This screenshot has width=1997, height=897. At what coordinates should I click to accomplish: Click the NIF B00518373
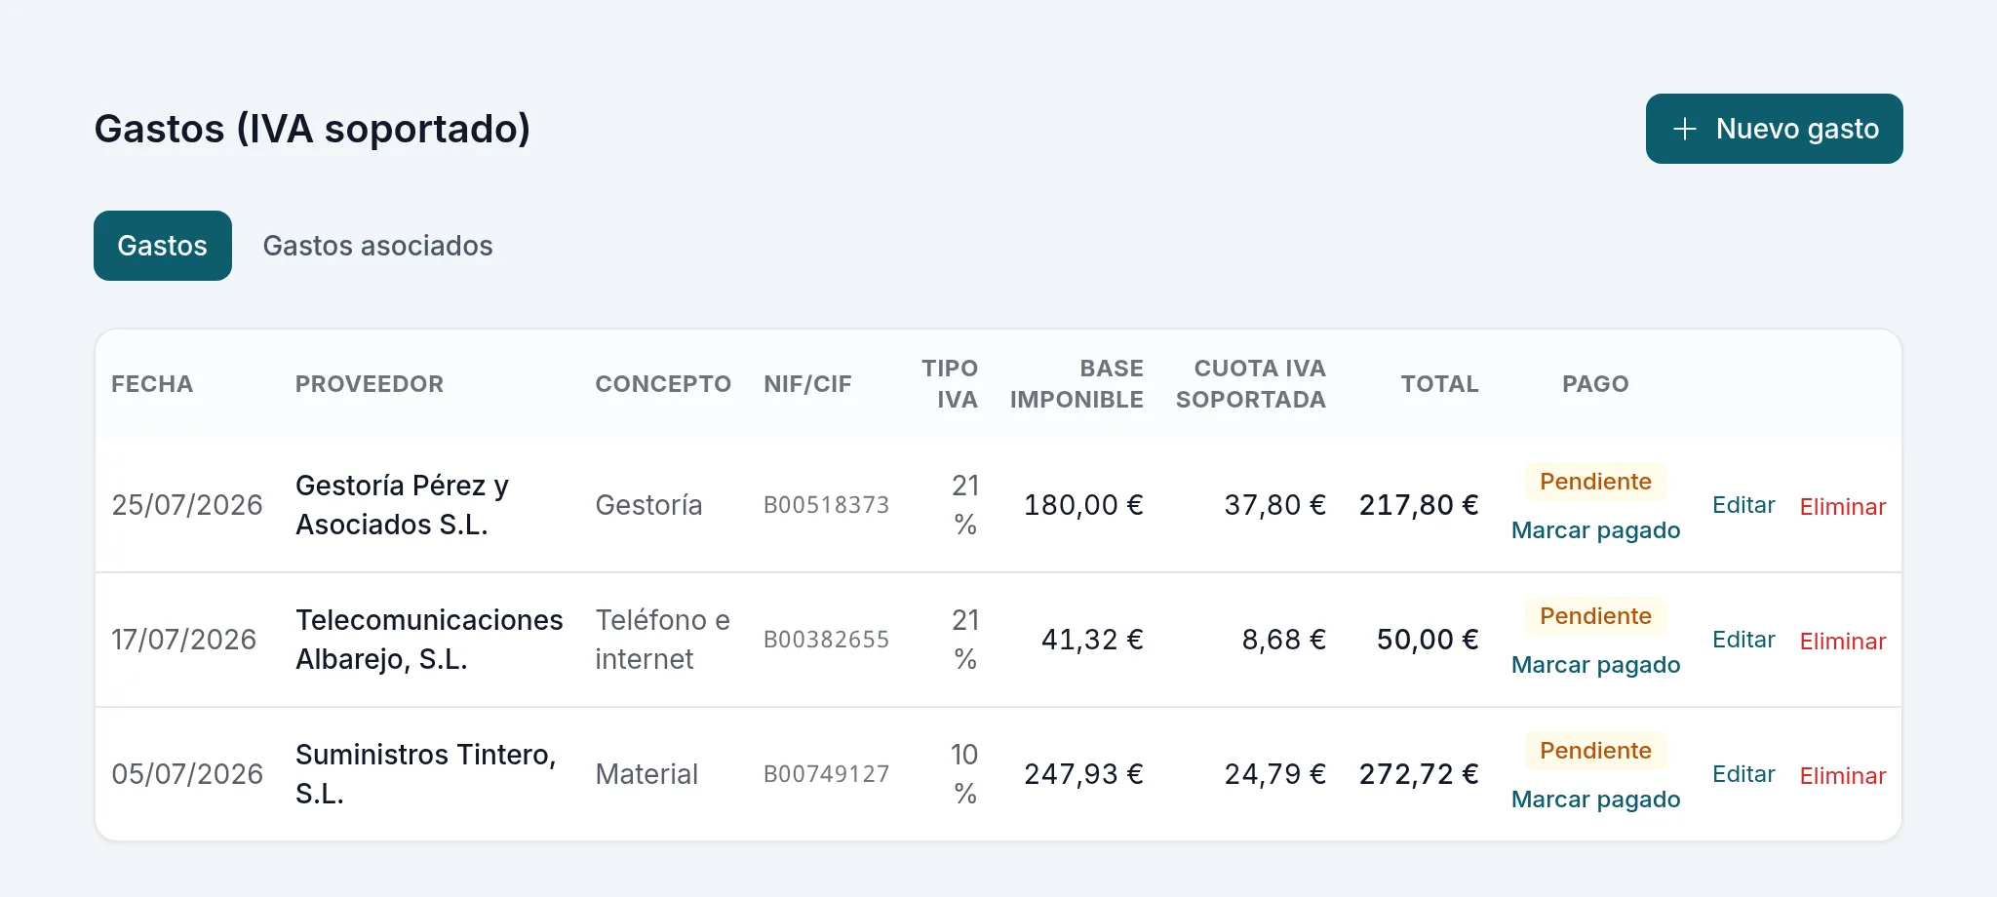point(826,505)
